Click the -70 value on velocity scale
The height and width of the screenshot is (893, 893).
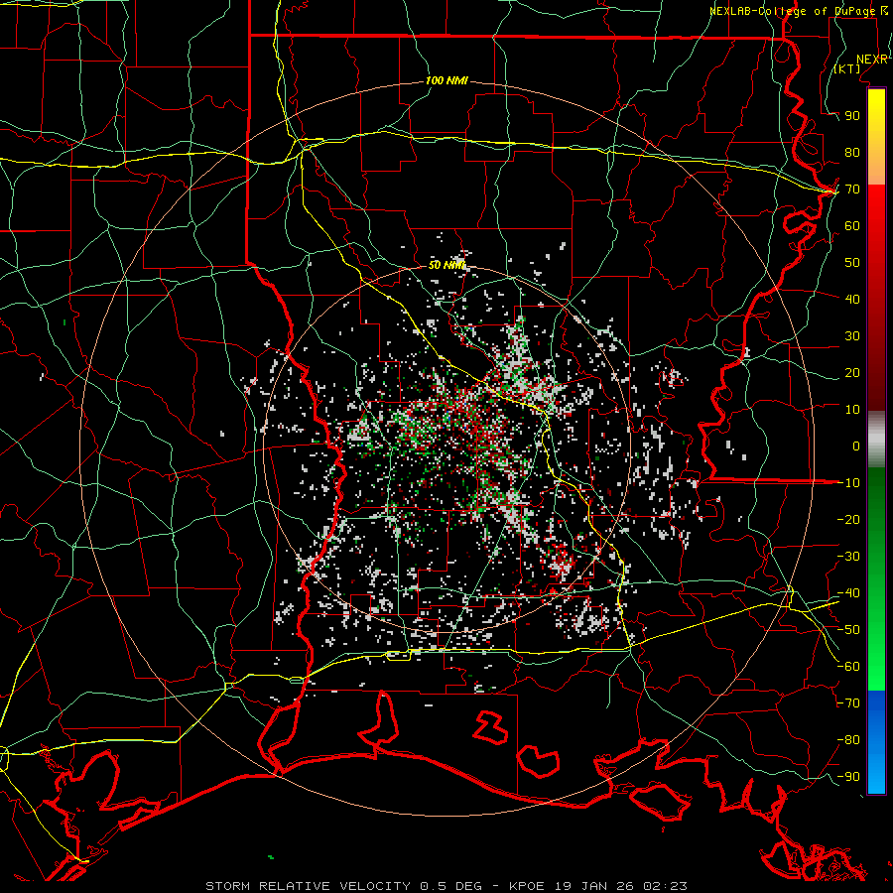tap(848, 703)
